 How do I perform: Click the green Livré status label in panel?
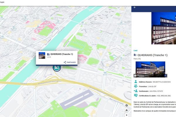tap(136, 50)
